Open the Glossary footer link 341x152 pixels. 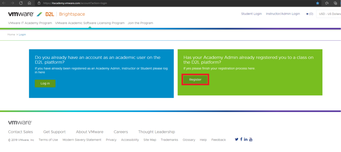[189, 140]
